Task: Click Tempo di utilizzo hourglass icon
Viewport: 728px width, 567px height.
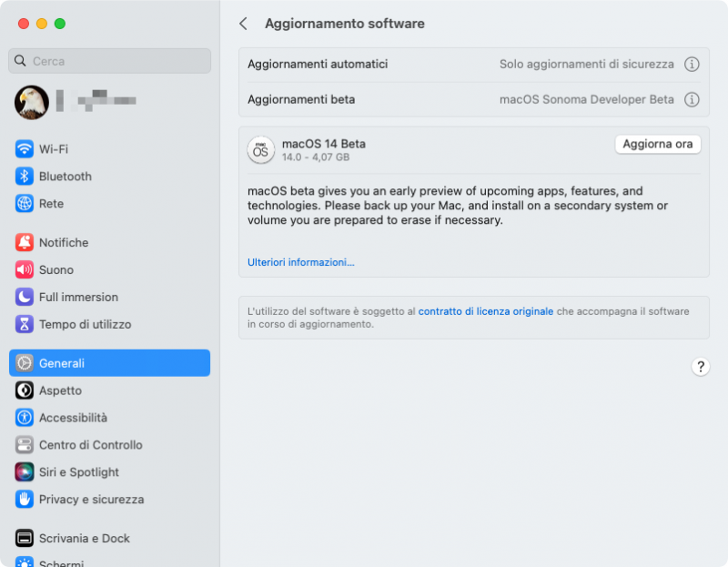Action: 25,324
